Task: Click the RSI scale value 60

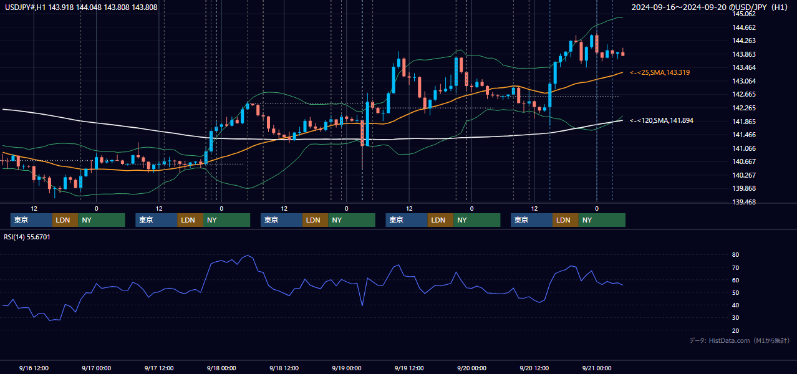Action: pyautogui.click(x=736, y=280)
